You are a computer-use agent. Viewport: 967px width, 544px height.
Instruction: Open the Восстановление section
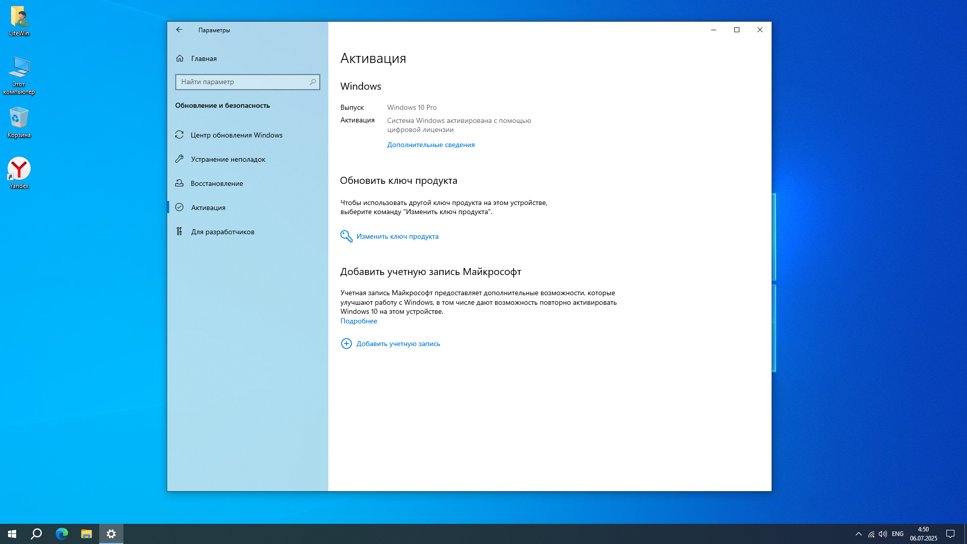pyautogui.click(x=217, y=183)
